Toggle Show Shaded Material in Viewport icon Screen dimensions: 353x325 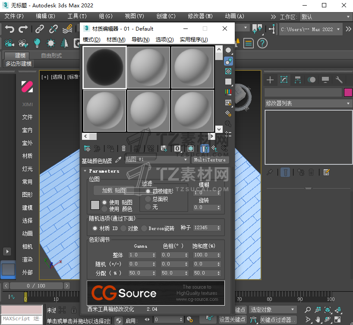pyautogui.click(x=190, y=148)
